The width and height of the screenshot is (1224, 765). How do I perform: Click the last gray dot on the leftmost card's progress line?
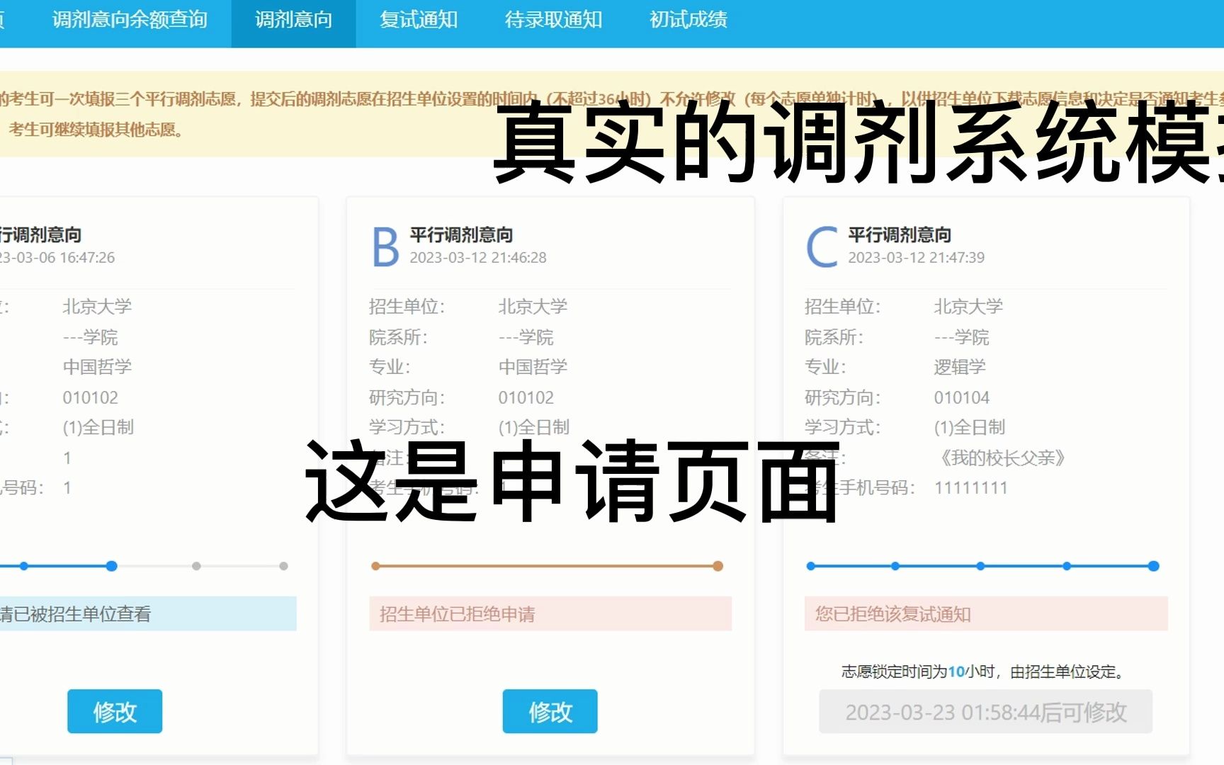[x=283, y=566]
